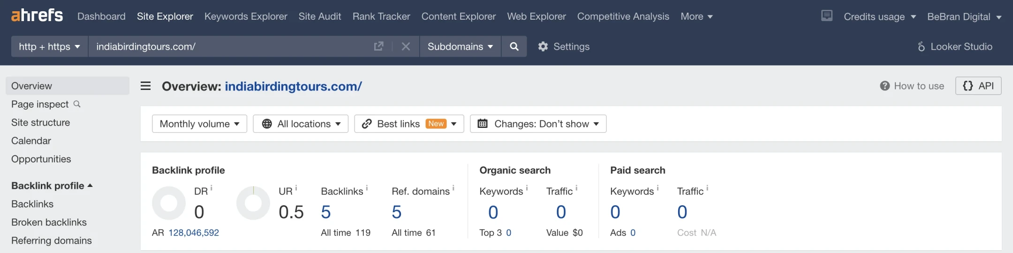Click the Organic Keywords value 0
This screenshot has width=1013, height=253.
(493, 212)
